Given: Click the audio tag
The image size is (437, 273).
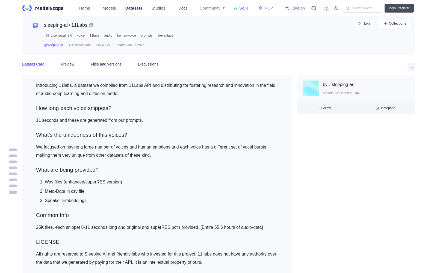Looking at the screenshot, I should click(108, 35).
